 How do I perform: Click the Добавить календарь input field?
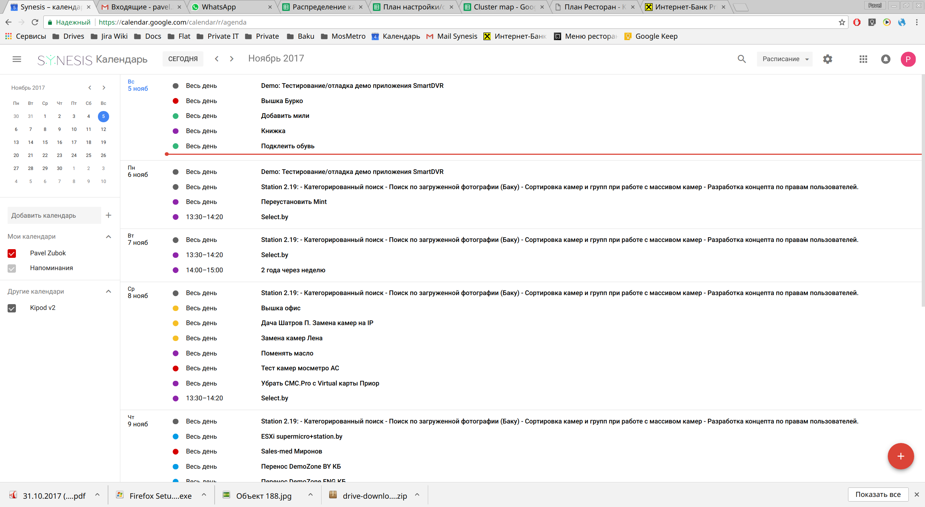pyautogui.click(x=54, y=216)
